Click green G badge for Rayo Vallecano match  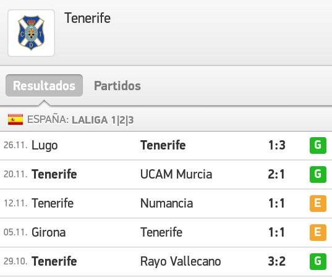coord(318,261)
